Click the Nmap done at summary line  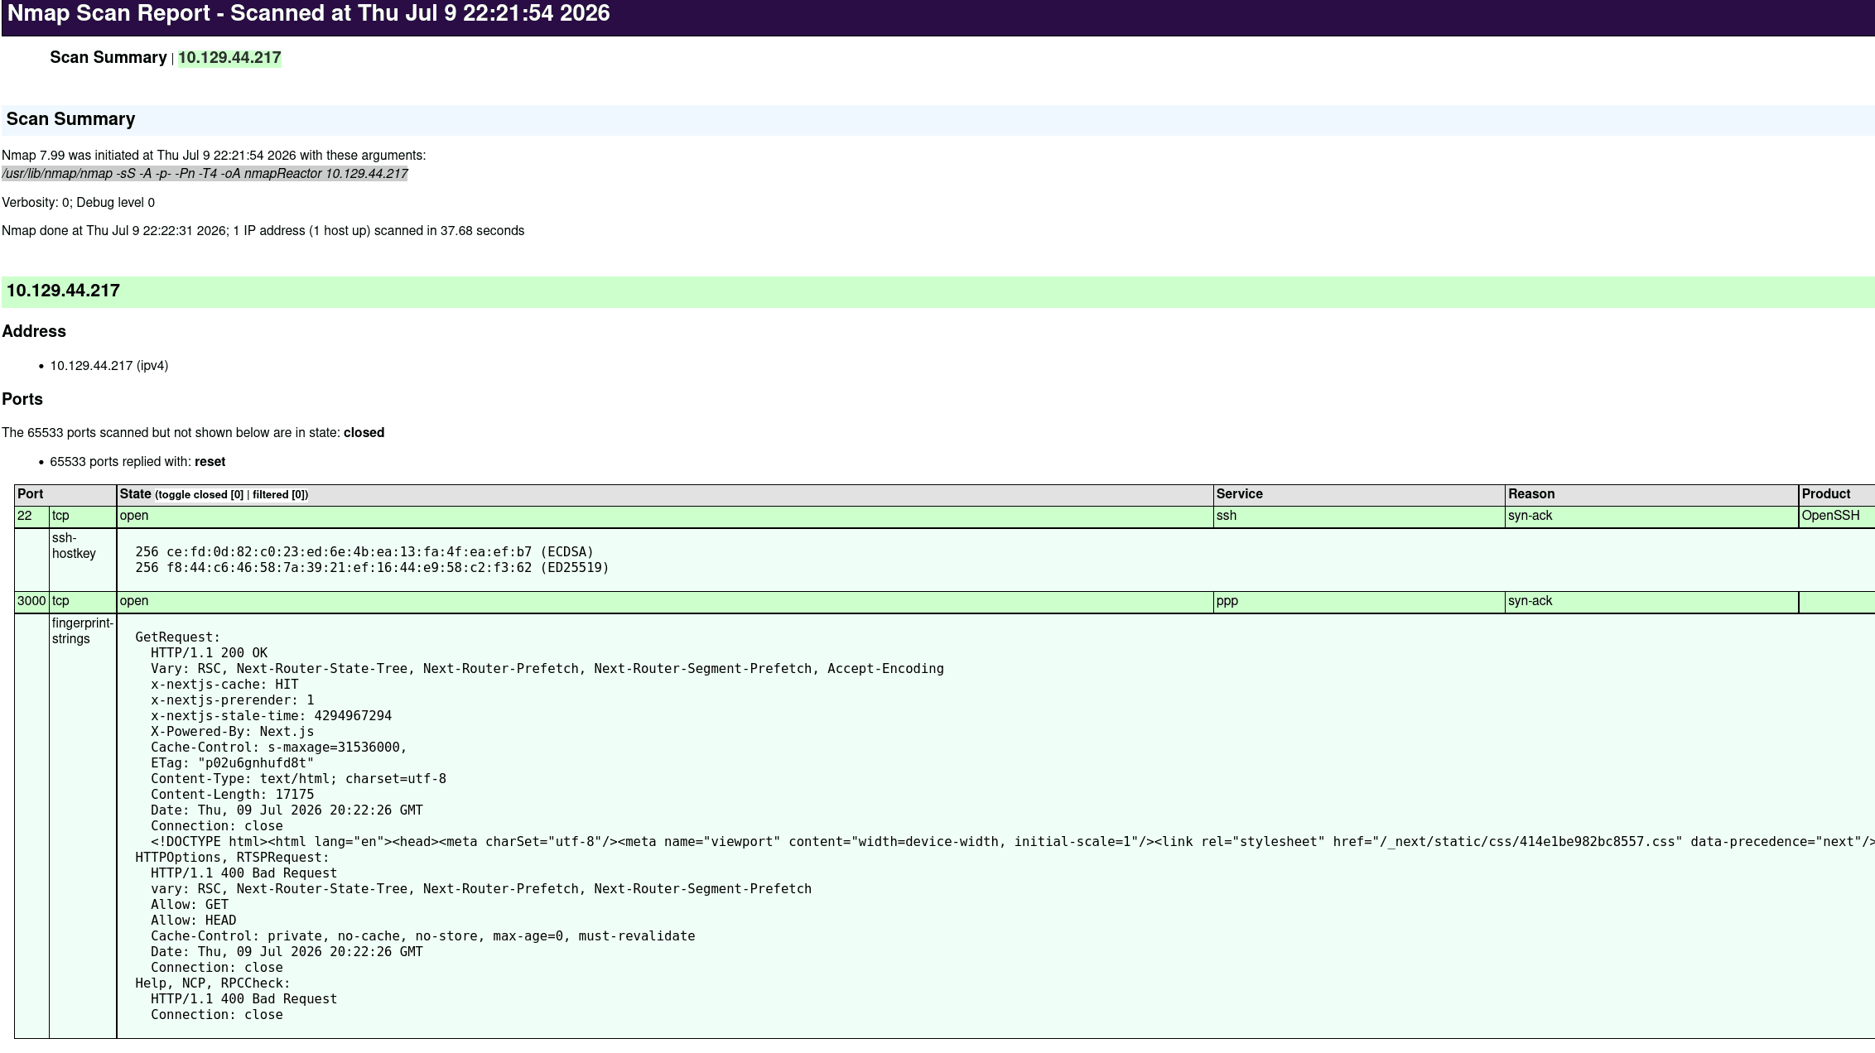(x=263, y=231)
